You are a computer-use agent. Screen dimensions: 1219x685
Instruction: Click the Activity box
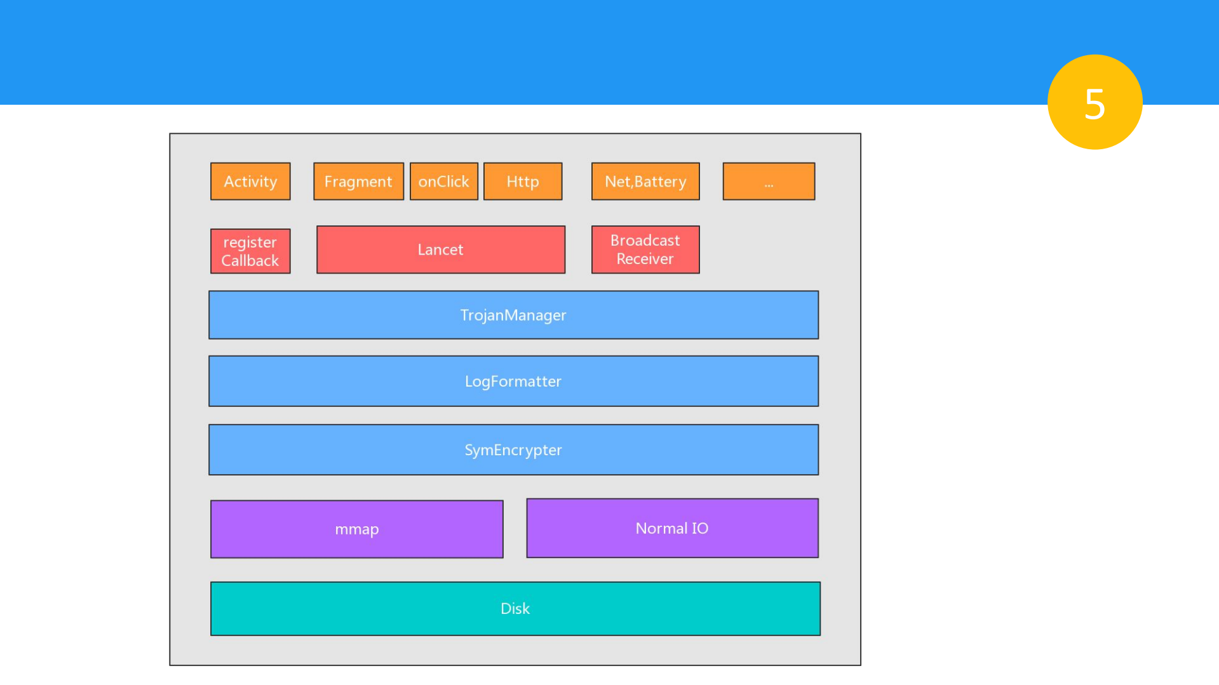pyautogui.click(x=250, y=182)
